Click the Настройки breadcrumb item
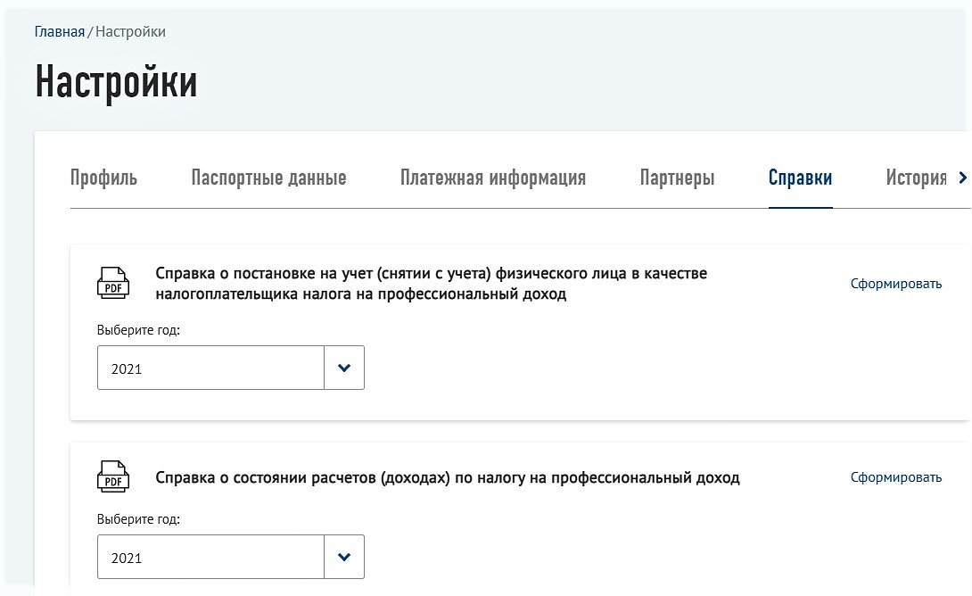 point(130,32)
